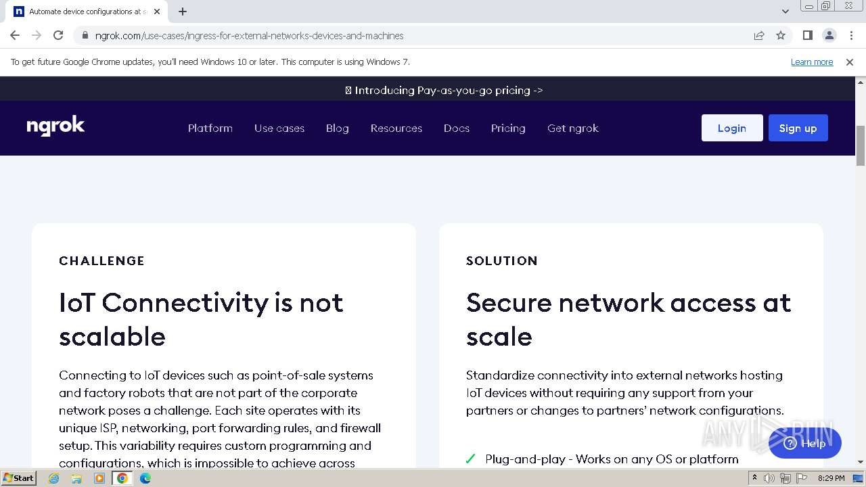This screenshot has width=866, height=487.
Task: Open the Pricing menu item
Action: click(508, 129)
